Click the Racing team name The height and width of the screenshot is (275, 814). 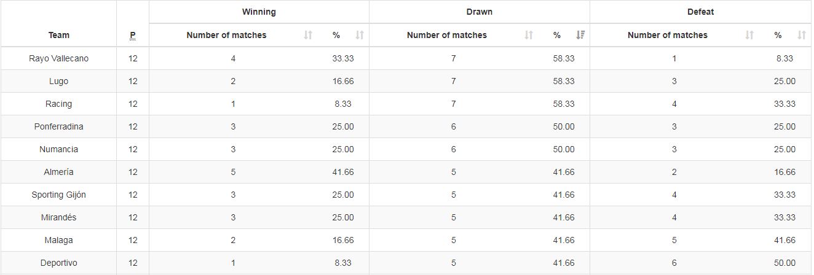pos(59,104)
